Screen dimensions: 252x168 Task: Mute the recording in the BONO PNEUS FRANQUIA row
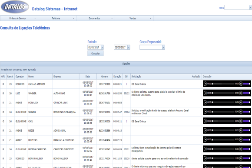241,112
